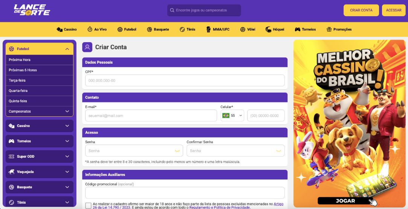Click the MMA/UFC glove icon

[x=208, y=29]
